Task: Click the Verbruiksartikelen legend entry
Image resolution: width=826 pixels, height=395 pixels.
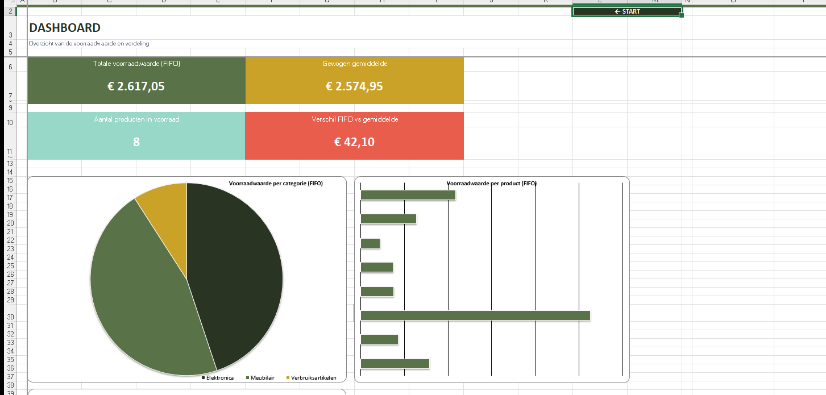Action: click(x=313, y=377)
